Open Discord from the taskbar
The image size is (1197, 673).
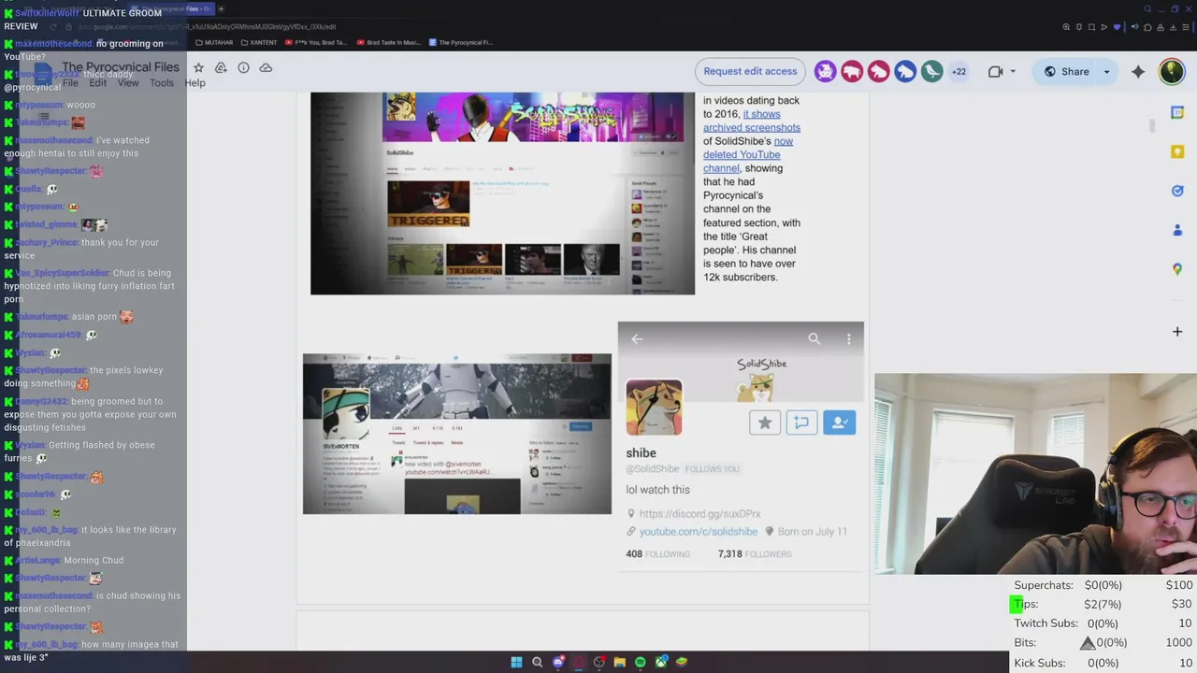click(558, 662)
